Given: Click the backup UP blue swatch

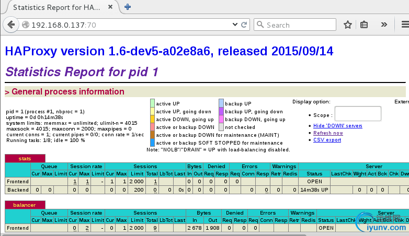Looking at the screenshot, I should click(221, 103).
